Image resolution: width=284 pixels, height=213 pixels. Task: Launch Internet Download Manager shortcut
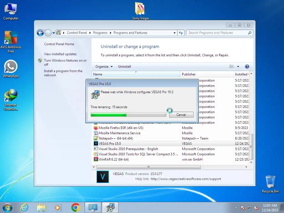(x=11, y=100)
